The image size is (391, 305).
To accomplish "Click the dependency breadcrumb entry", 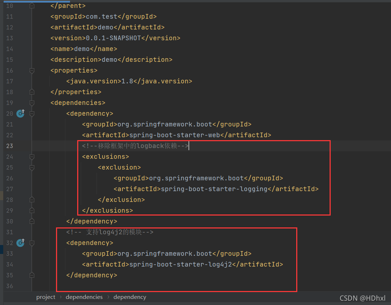I will (130, 297).
